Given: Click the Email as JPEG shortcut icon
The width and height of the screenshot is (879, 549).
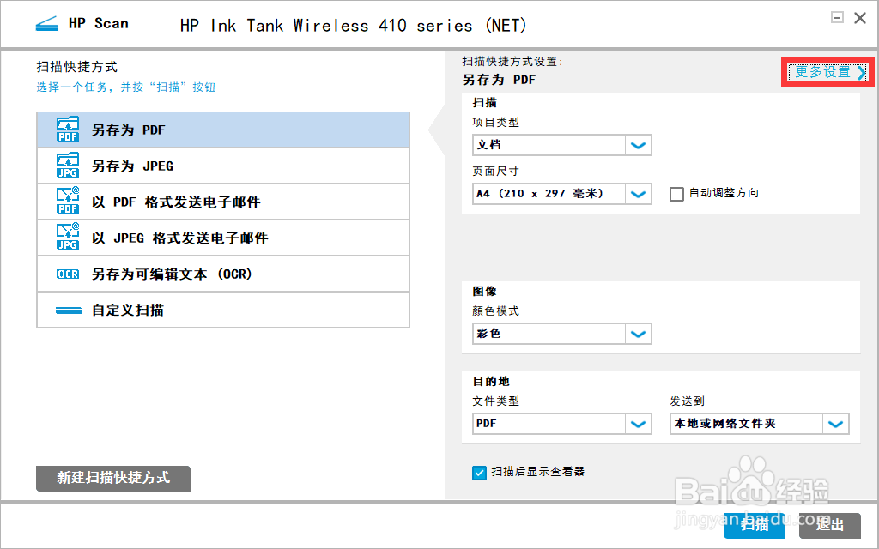Looking at the screenshot, I should pyautogui.click(x=67, y=238).
